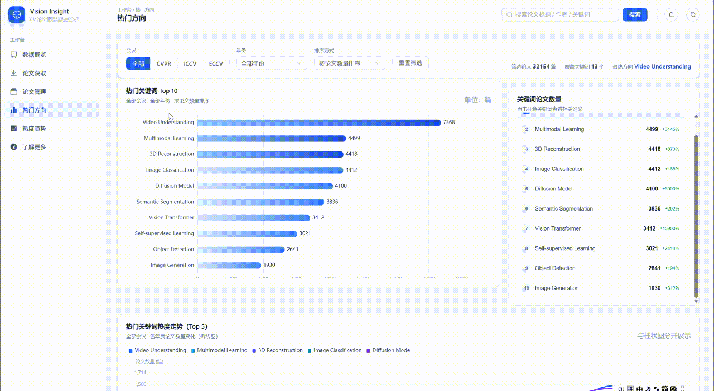Open the Diffusion Model keyword list row
Image resolution: width=714 pixels, height=391 pixels.
pos(601,189)
